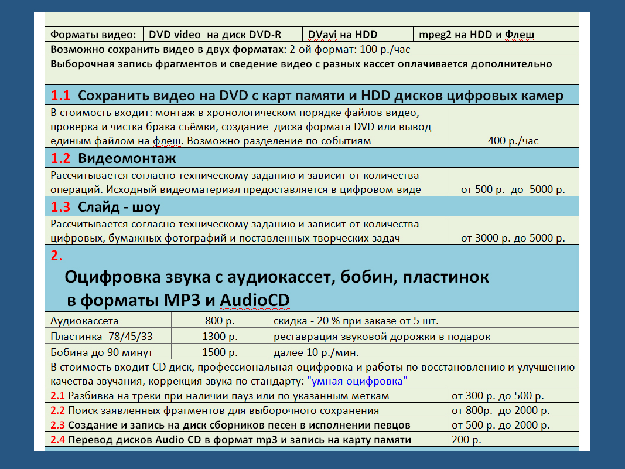The width and height of the screenshot is (625, 469).
Task: Select the "Бобина до 90 минут" cell
Action: tap(101, 352)
